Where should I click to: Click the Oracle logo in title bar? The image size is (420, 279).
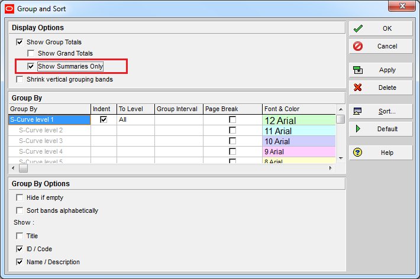pos(9,9)
